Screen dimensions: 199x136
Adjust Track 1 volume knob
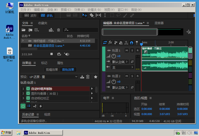click(114, 56)
